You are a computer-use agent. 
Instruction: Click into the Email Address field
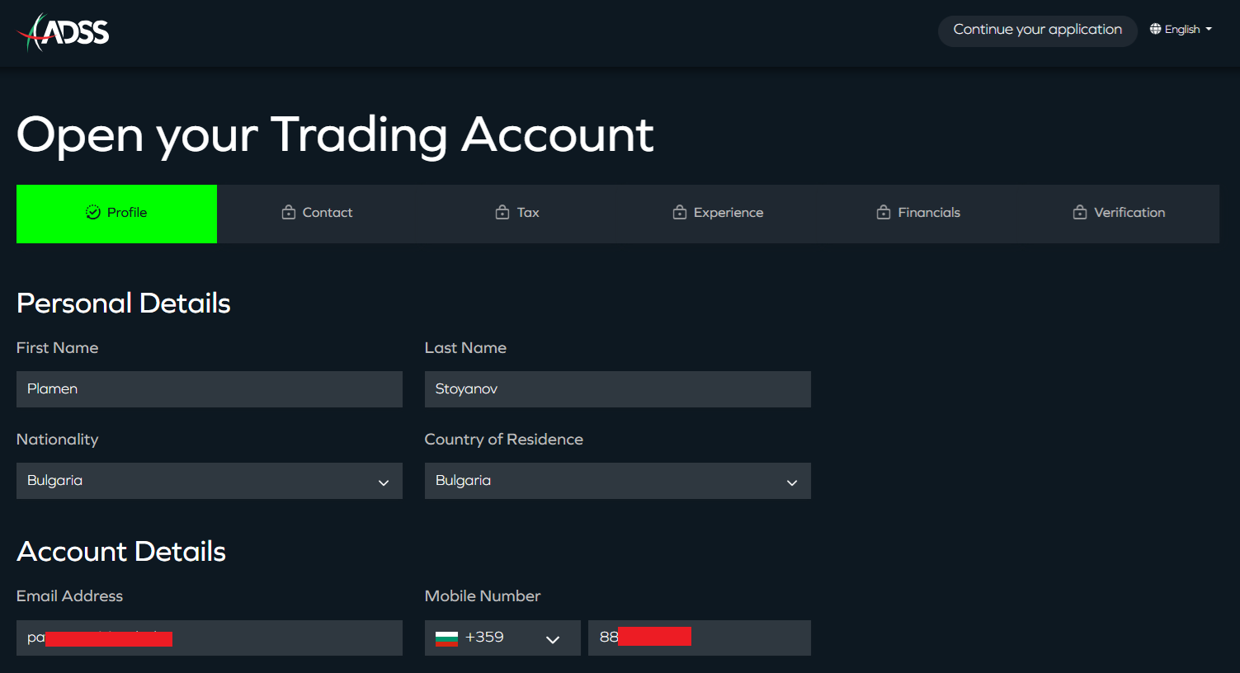point(210,638)
